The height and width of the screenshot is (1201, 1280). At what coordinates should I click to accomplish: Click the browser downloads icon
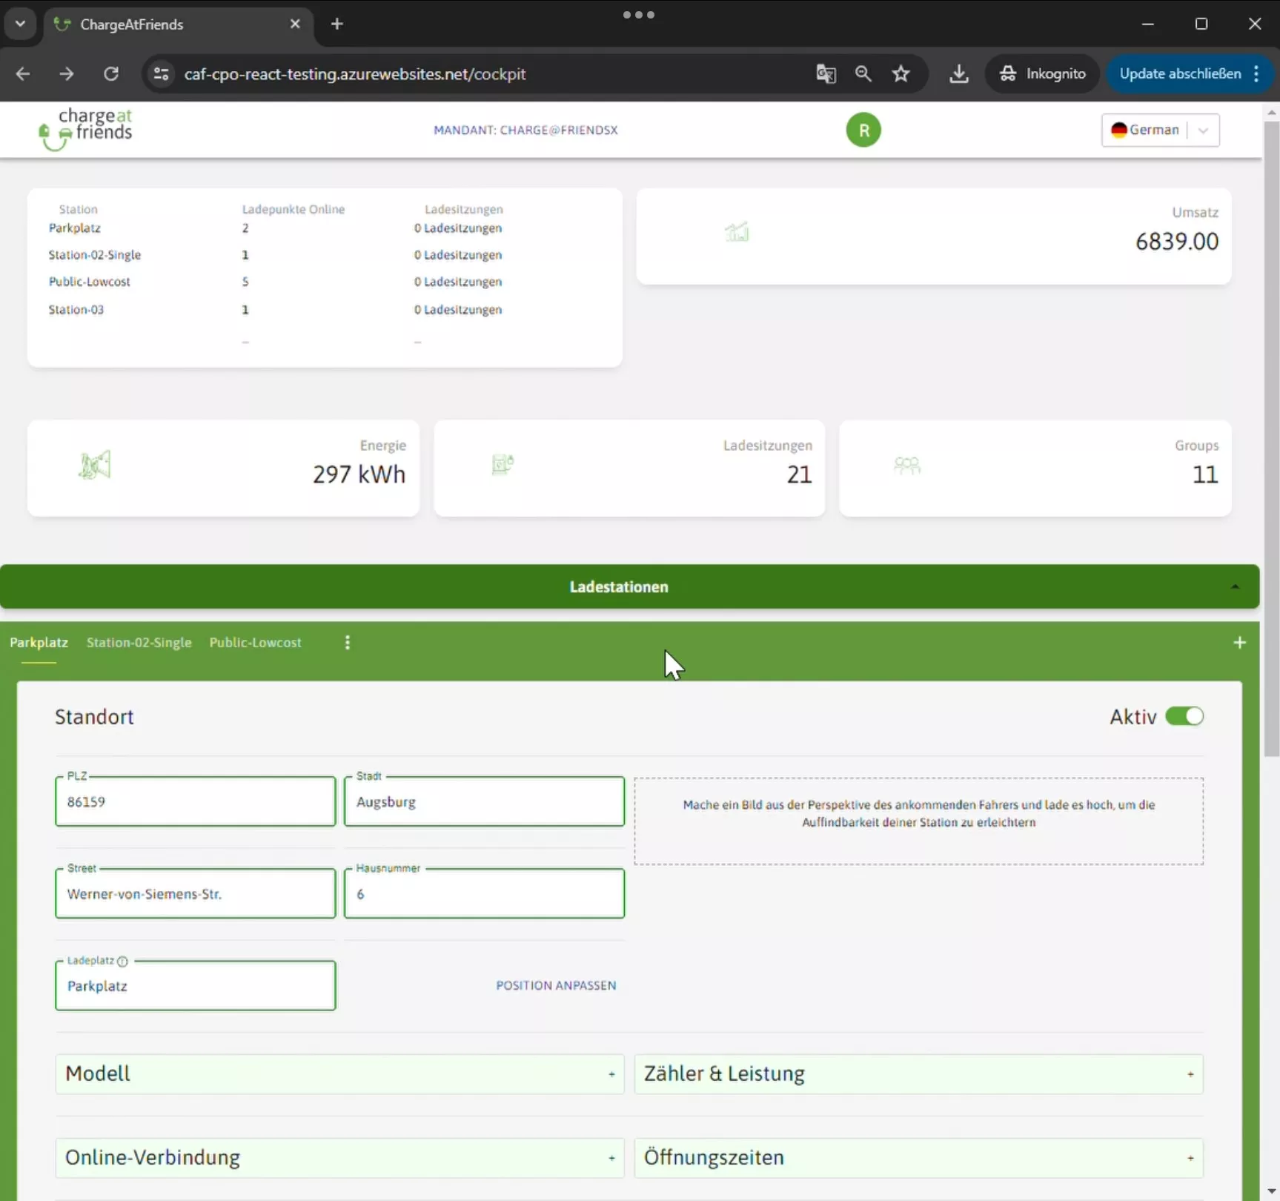point(958,74)
